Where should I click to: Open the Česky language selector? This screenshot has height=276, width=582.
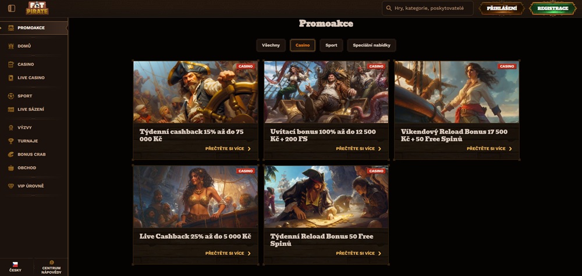pos(15,267)
